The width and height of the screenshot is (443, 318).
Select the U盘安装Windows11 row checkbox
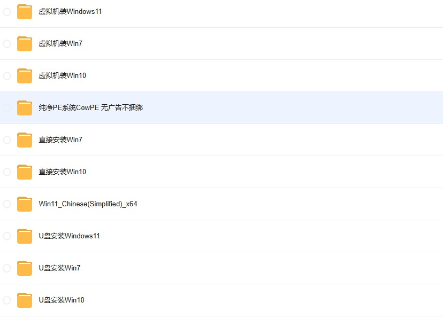point(7,236)
